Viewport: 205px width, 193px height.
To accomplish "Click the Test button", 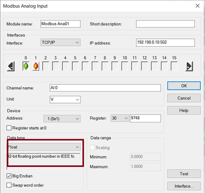I will point(184,174).
